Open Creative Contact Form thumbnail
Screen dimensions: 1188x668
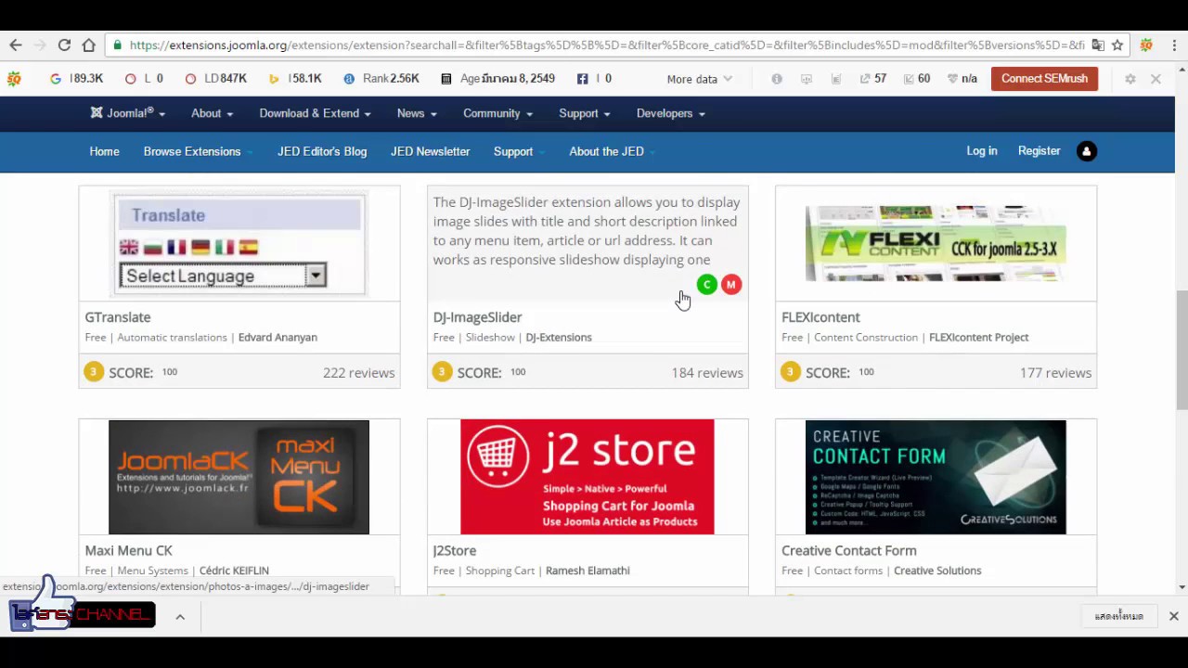coord(936,477)
